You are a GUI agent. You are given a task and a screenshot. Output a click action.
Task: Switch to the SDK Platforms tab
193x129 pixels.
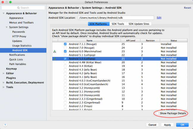[x=99, y=24]
